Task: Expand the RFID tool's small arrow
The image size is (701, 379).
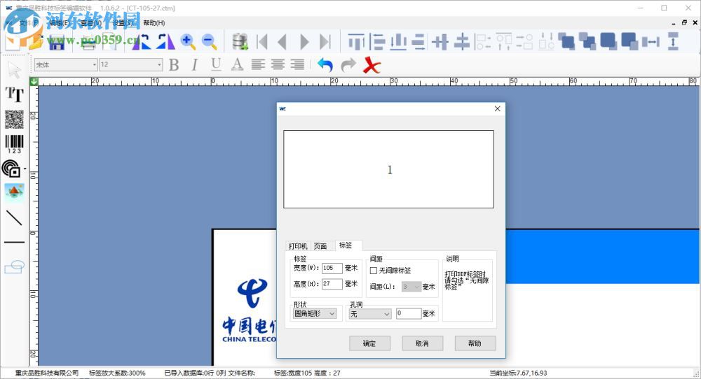Action: pyautogui.click(x=25, y=169)
